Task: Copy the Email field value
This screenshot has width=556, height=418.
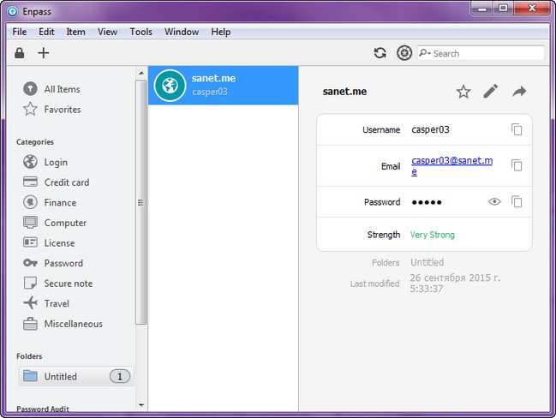Action: click(517, 165)
